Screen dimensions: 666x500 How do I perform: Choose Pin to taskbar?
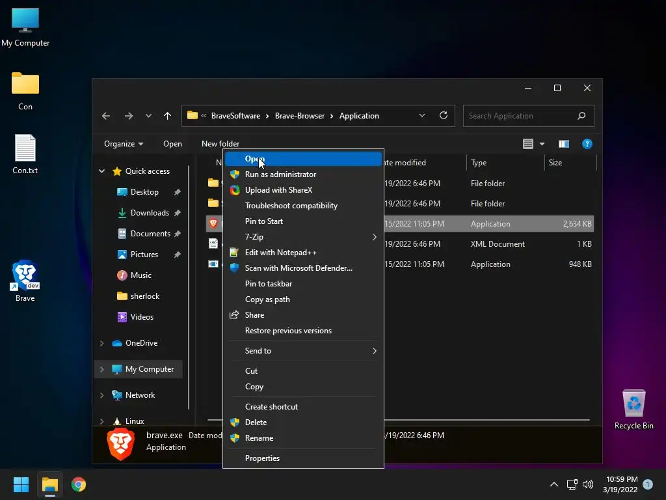[x=303, y=284]
